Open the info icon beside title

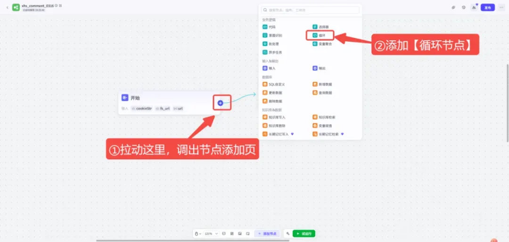pyautogui.click(x=57, y=6)
